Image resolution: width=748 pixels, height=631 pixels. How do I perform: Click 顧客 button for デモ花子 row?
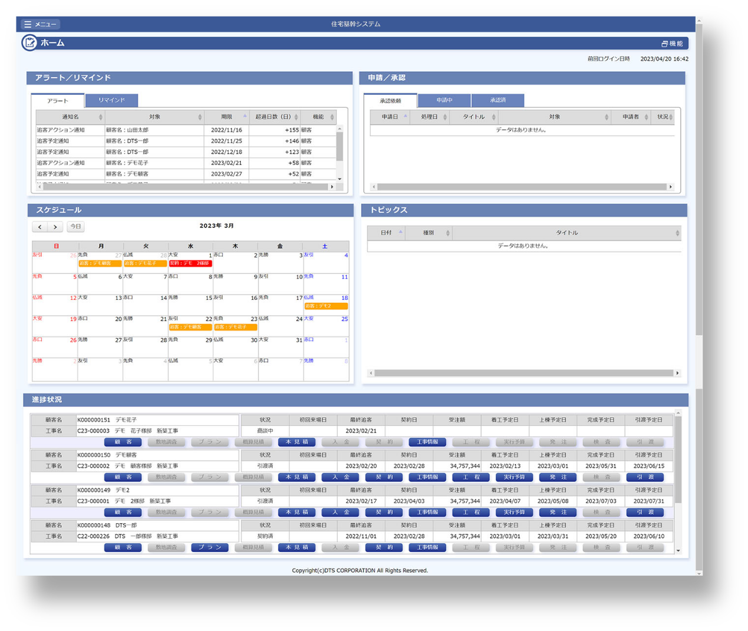coord(123,442)
